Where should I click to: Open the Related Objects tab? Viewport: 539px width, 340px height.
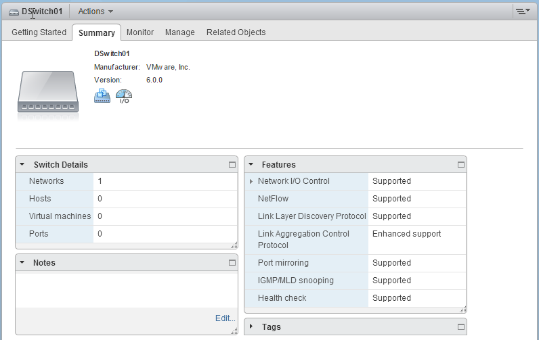(x=236, y=32)
